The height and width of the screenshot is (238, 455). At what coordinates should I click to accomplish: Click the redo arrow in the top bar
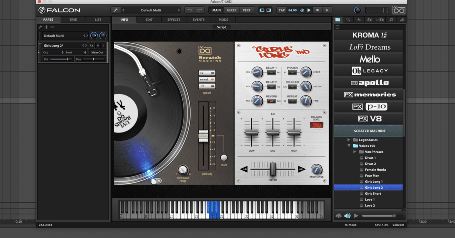click(200, 10)
